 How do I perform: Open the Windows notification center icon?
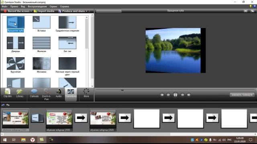point(251,140)
